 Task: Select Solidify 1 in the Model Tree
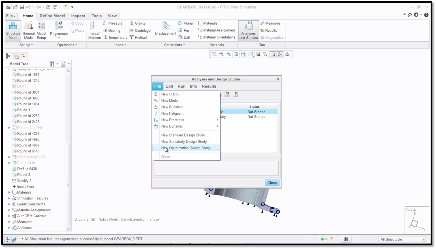tap(22, 181)
